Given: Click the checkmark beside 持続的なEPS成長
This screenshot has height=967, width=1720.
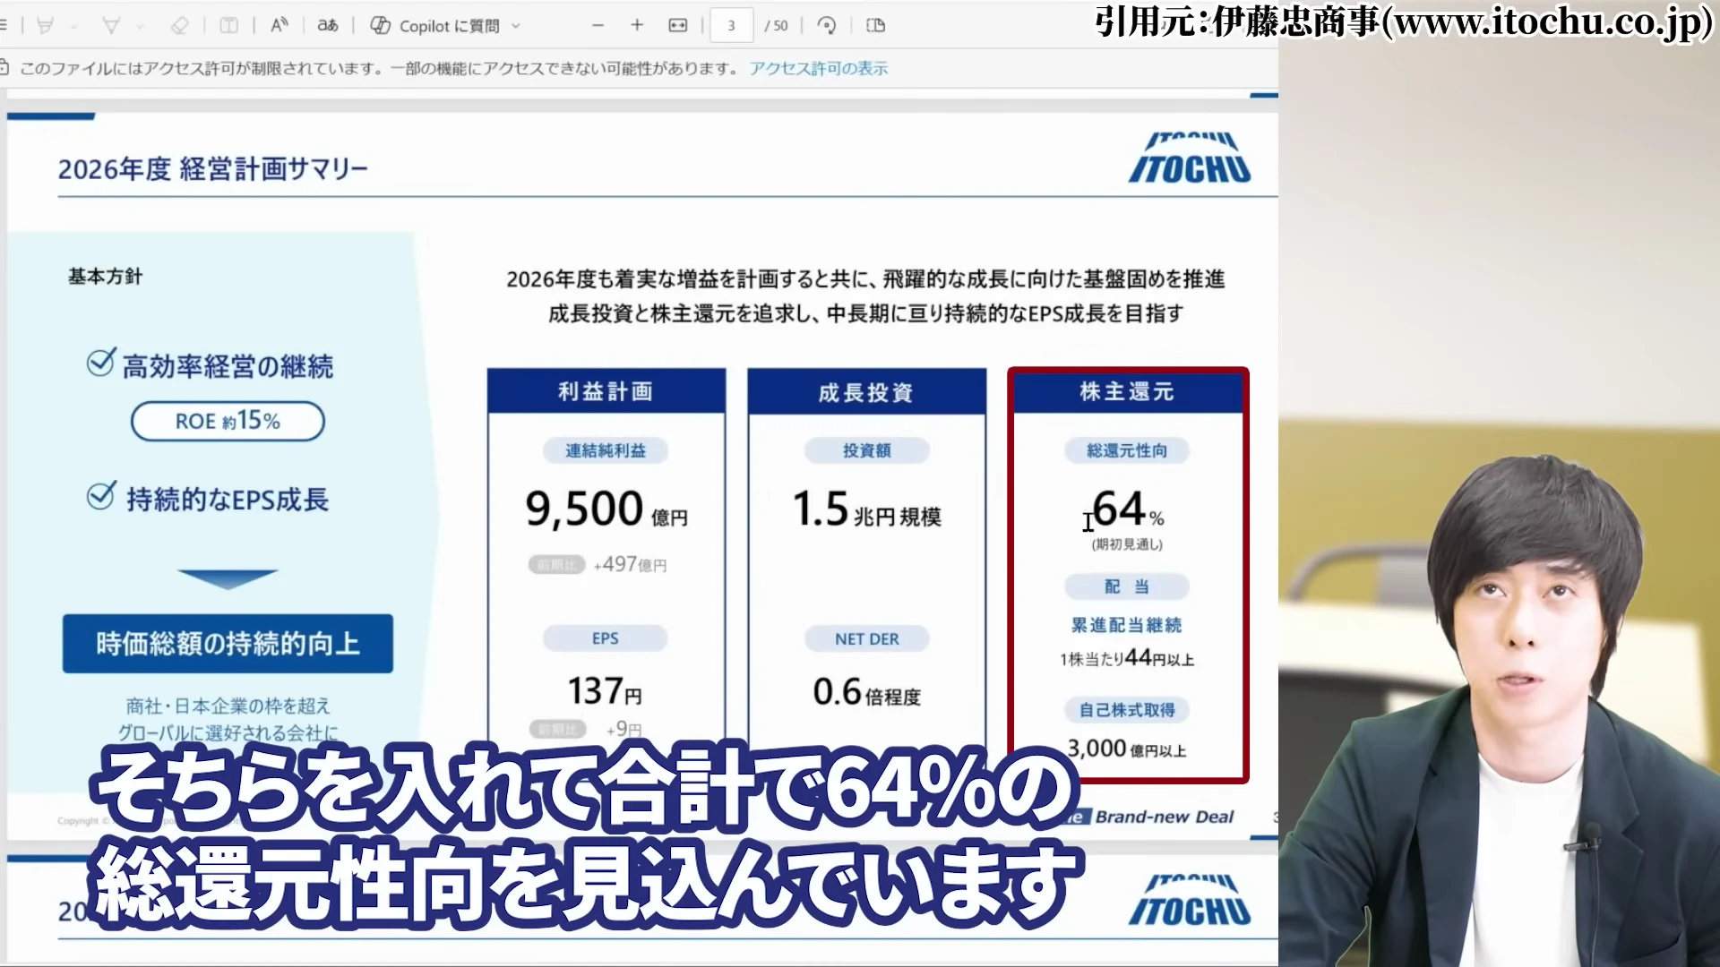Looking at the screenshot, I should (x=100, y=495).
